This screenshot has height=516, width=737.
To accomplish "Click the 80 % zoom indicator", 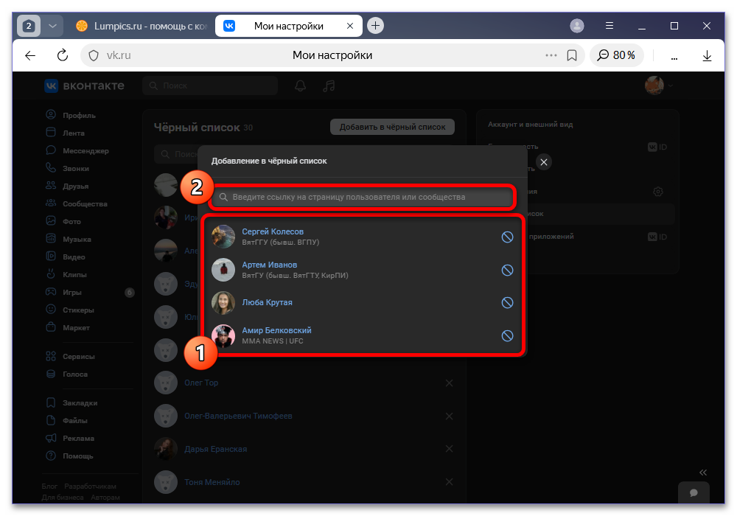I will (x=616, y=55).
